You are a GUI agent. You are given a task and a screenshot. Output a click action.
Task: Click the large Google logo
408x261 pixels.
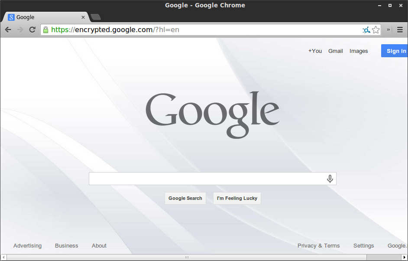coord(212,114)
